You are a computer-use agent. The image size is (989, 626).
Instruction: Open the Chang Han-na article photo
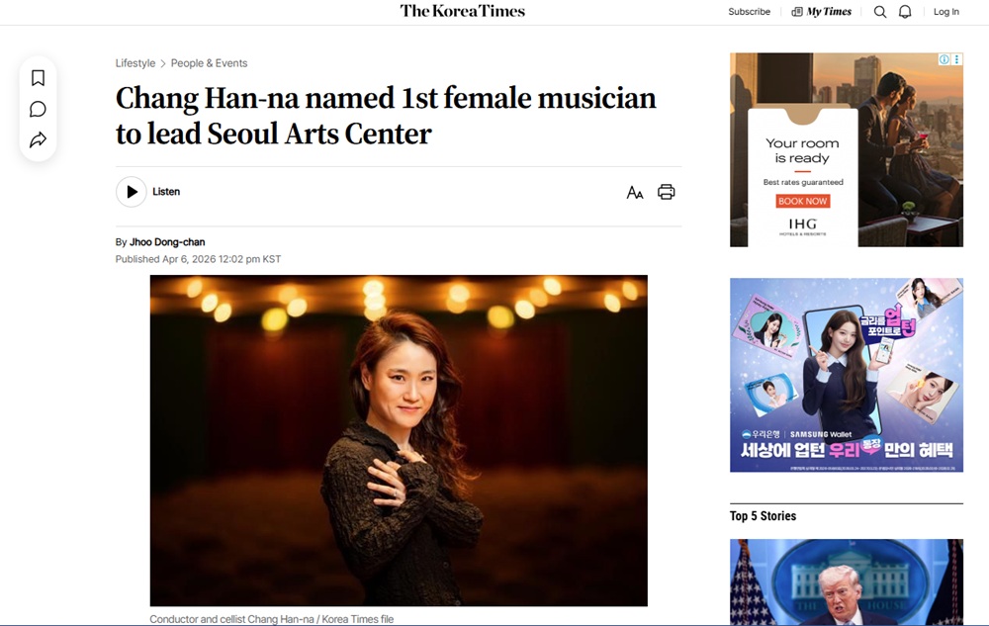399,440
